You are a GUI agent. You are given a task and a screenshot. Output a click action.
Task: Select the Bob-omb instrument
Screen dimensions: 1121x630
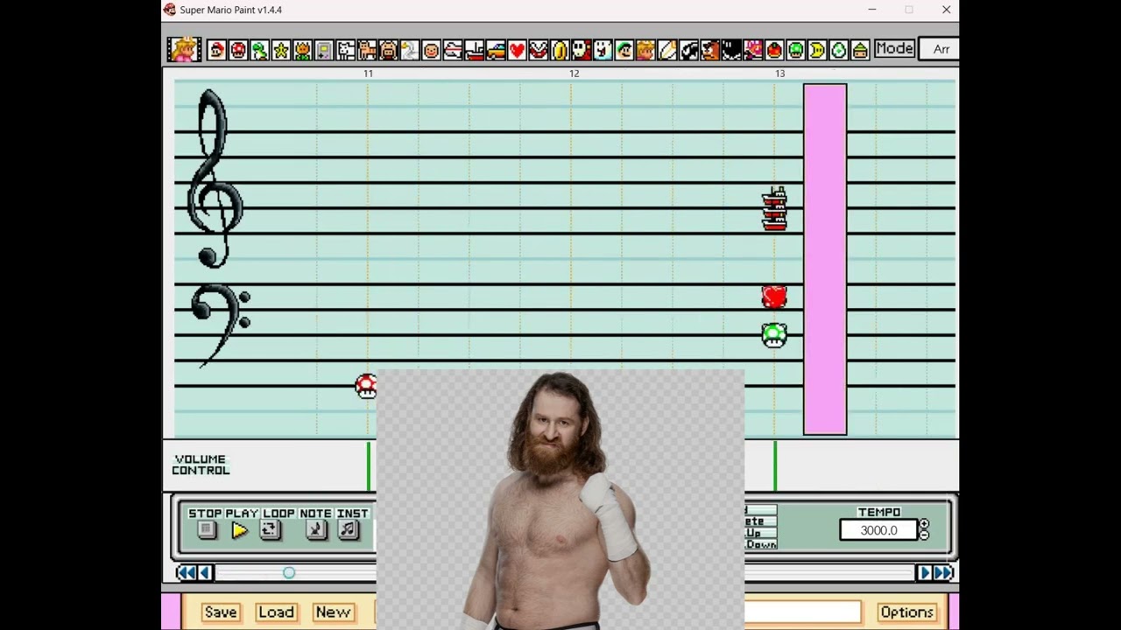coord(731,50)
